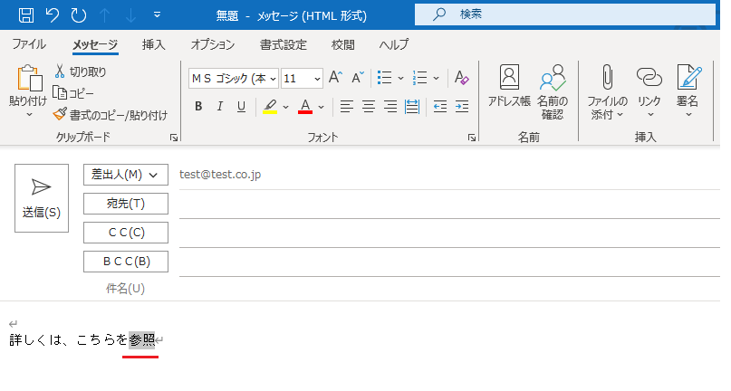Click the Undo arrow icon
The image size is (731, 391).
coord(53,14)
